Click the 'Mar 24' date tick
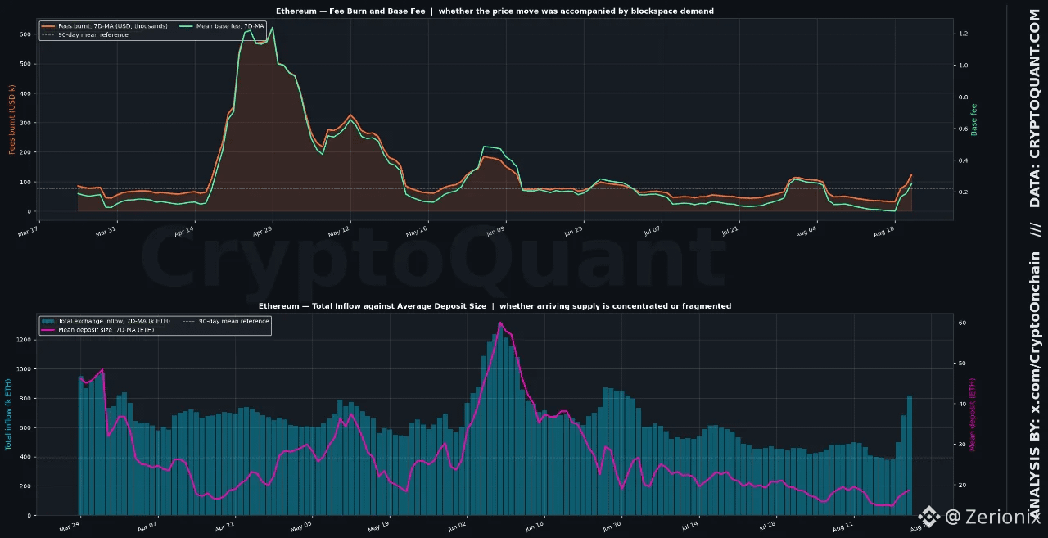Screen dimensions: 1048x538 point(70,527)
